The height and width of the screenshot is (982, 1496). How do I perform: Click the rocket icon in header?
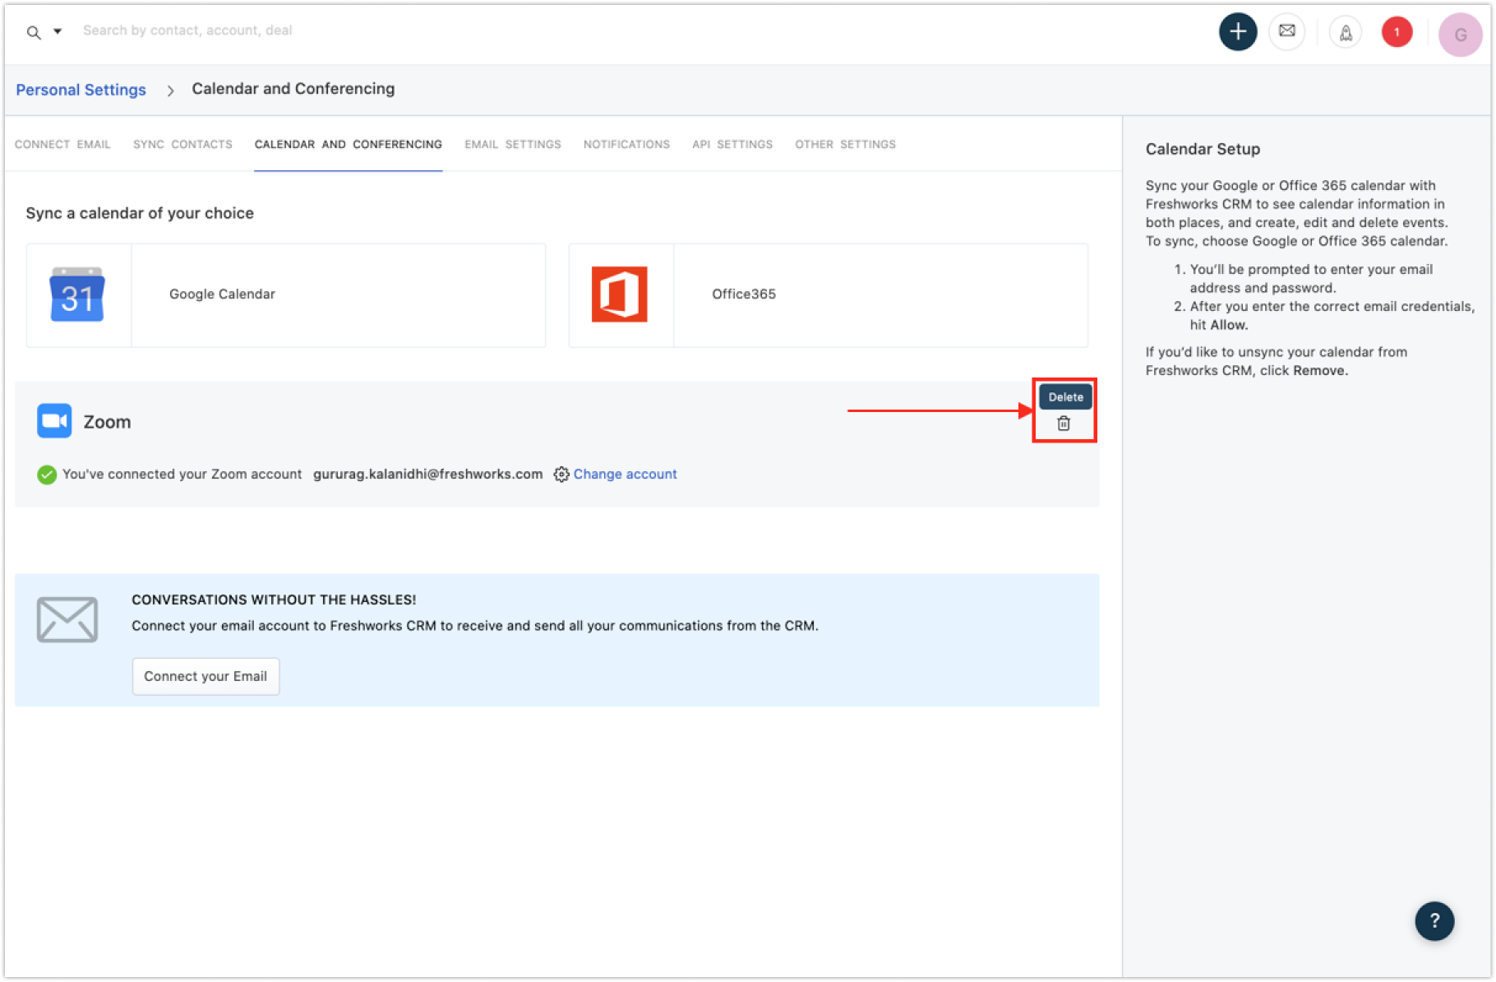(1346, 32)
